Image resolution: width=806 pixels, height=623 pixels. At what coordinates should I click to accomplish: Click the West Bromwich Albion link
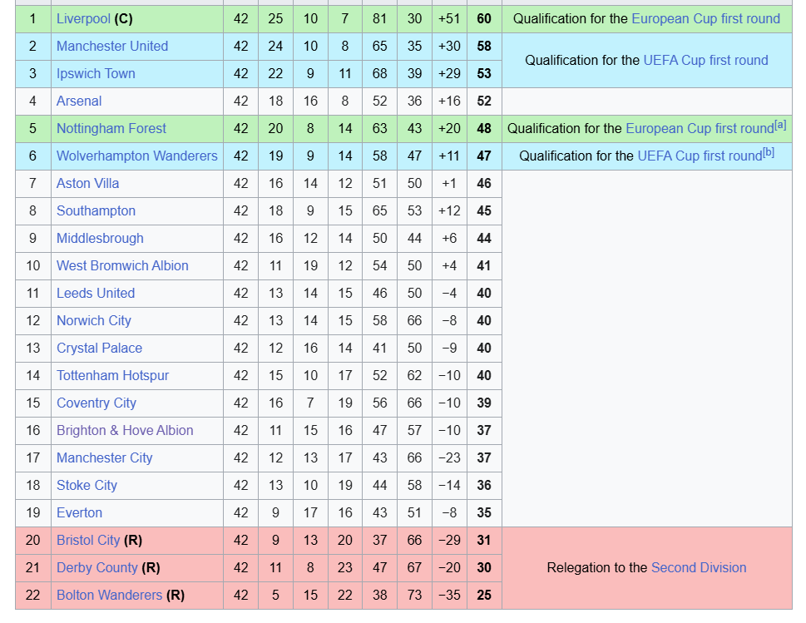122,265
